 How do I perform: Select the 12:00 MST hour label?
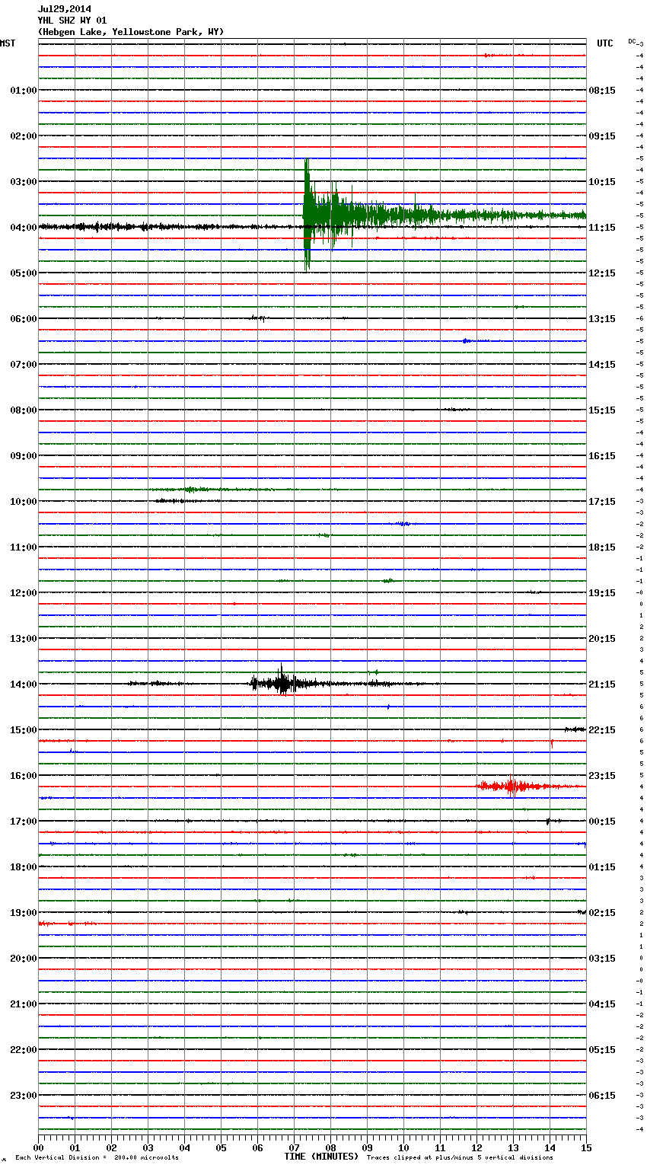pos(24,592)
